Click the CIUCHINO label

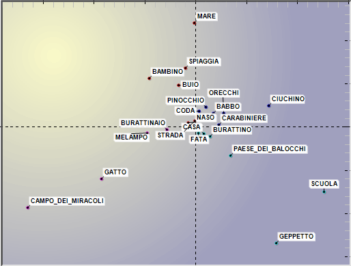tap(288, 99)
